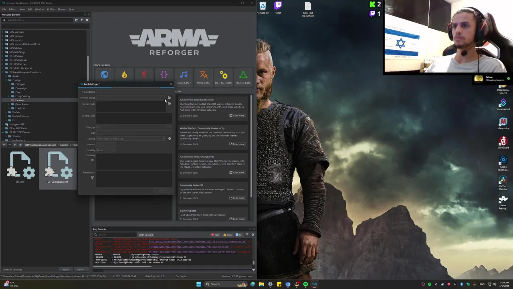Open DaVinci Resolve desktop shortcut
This screenshot has height=289, width=513.
(x=503, y=183)
